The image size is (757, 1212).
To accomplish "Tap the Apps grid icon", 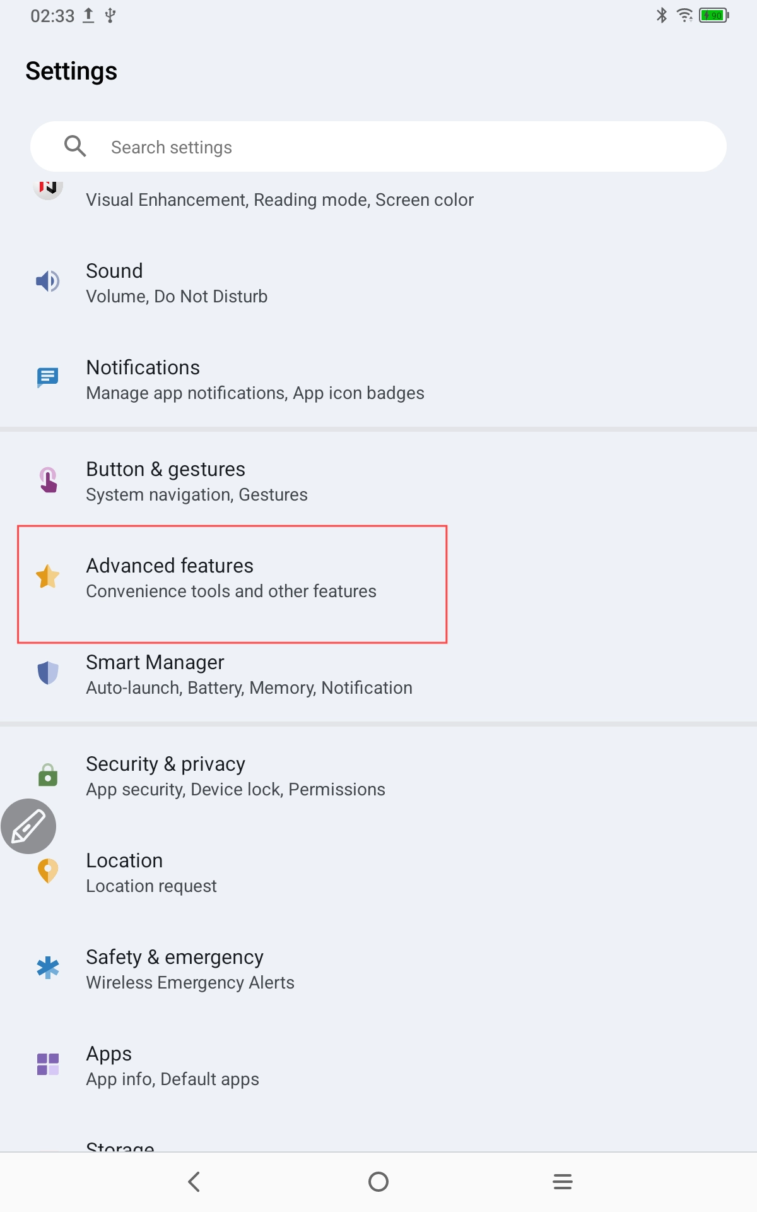I will 48,1064.
